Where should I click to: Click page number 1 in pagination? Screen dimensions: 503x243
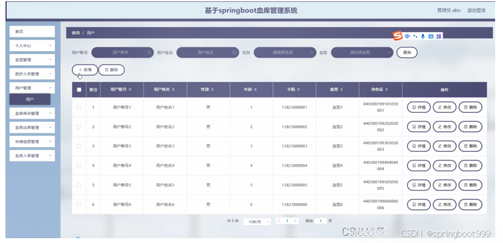tap(287, 221)
